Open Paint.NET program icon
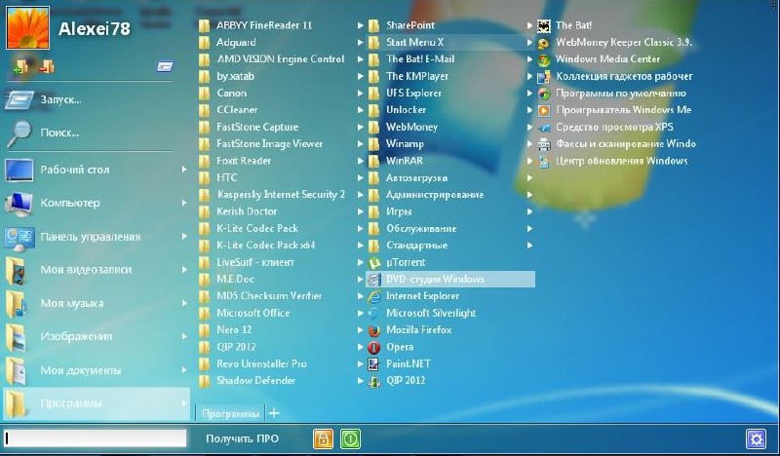The image size is (780, 456). pos(374,364)
